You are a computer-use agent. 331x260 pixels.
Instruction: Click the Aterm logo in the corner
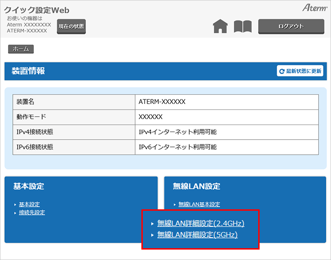pyautogui.click(x=314, y=8)
